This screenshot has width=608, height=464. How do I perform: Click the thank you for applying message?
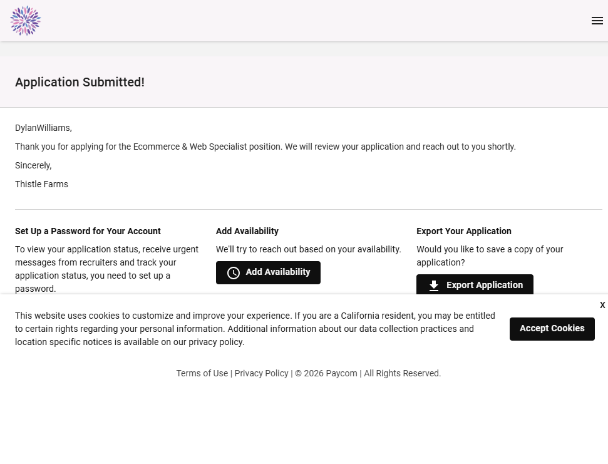pos(265,147)
